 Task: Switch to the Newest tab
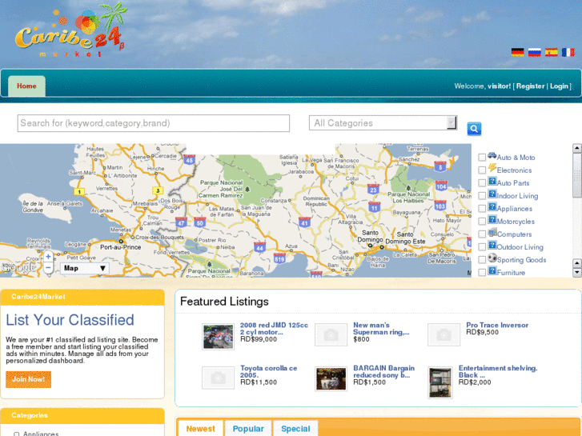[x=200, y=429]
